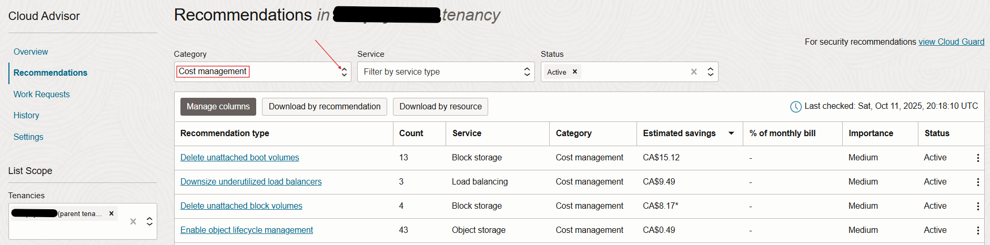Remove the parent tenancy chip
Screen dimensions: 990x245
111,213
